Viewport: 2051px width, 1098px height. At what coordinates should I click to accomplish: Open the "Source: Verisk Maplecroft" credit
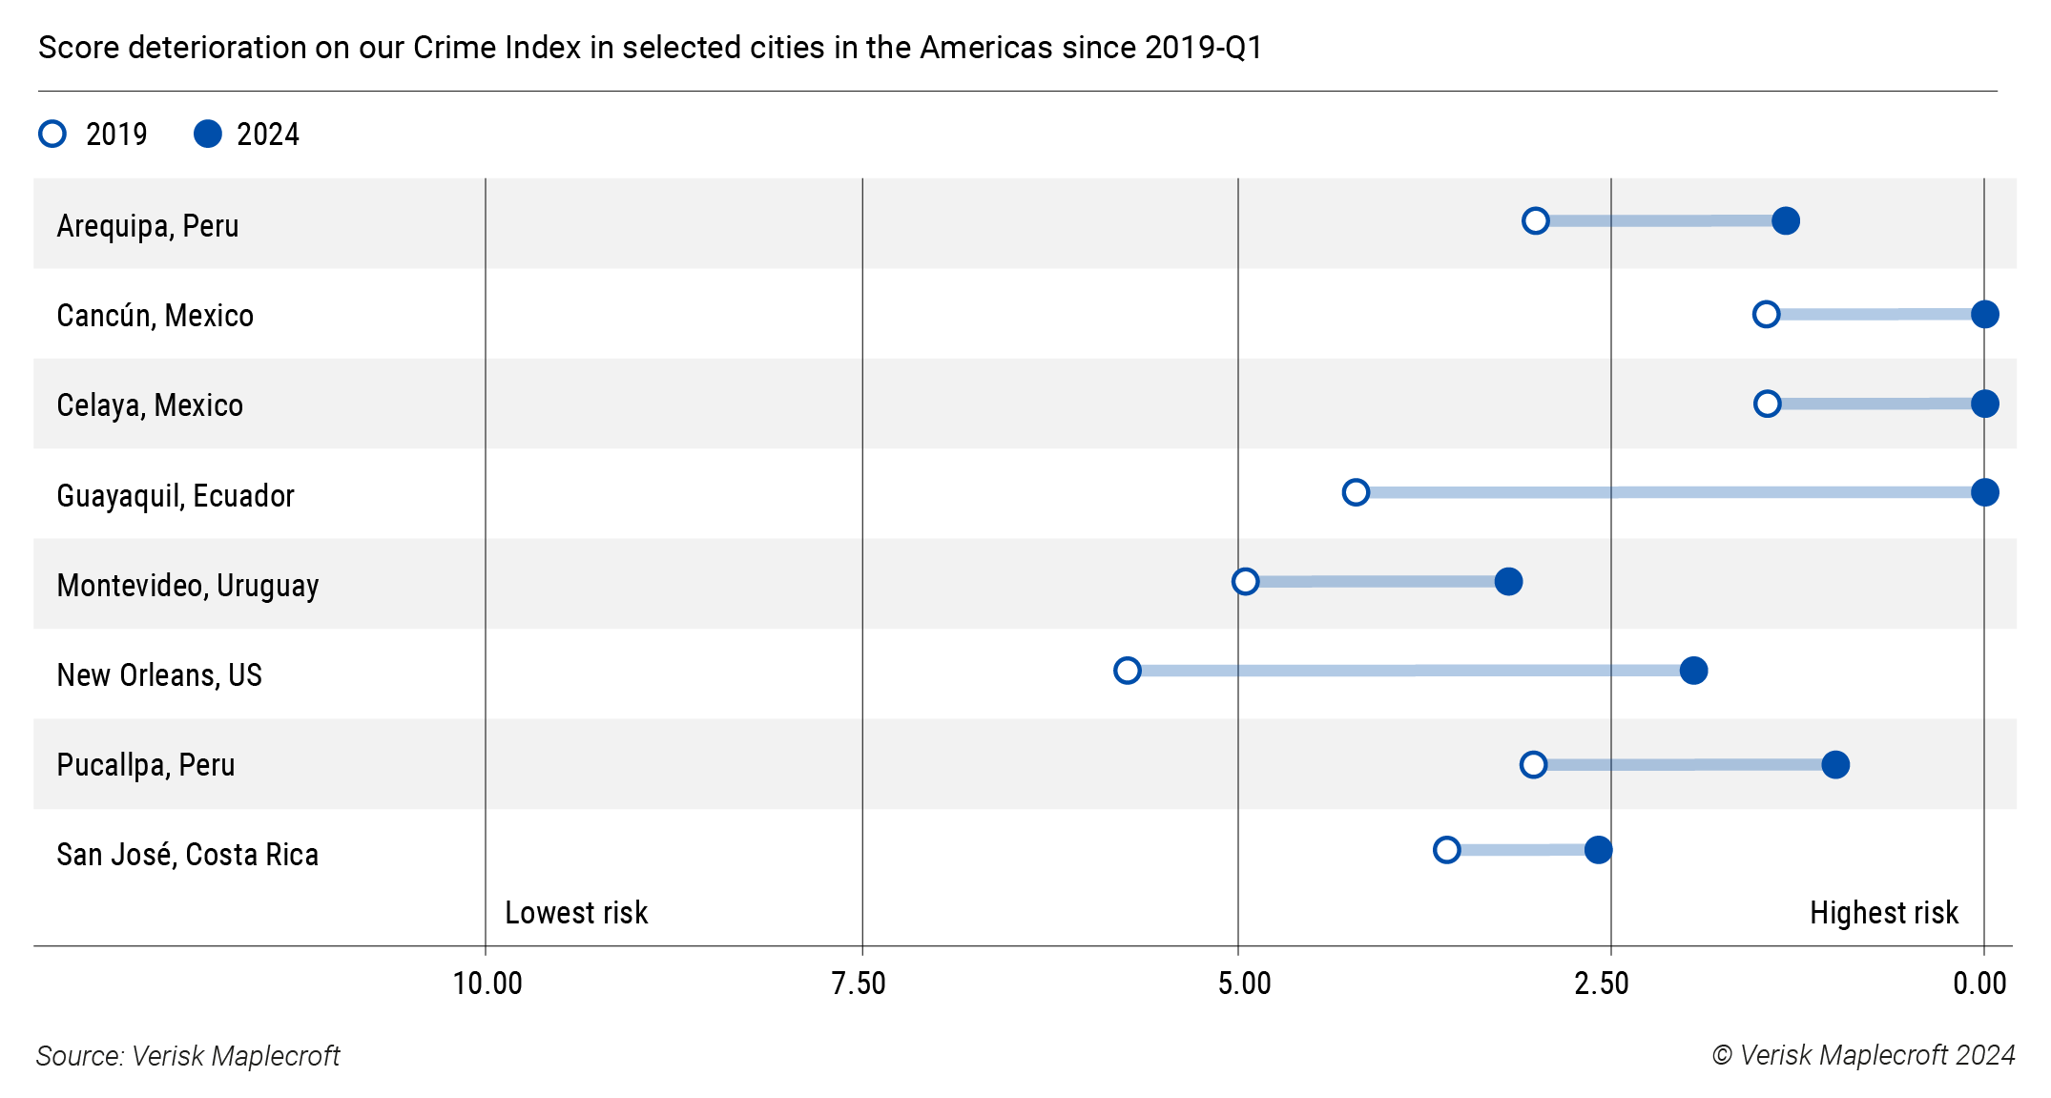(188, 1056)
